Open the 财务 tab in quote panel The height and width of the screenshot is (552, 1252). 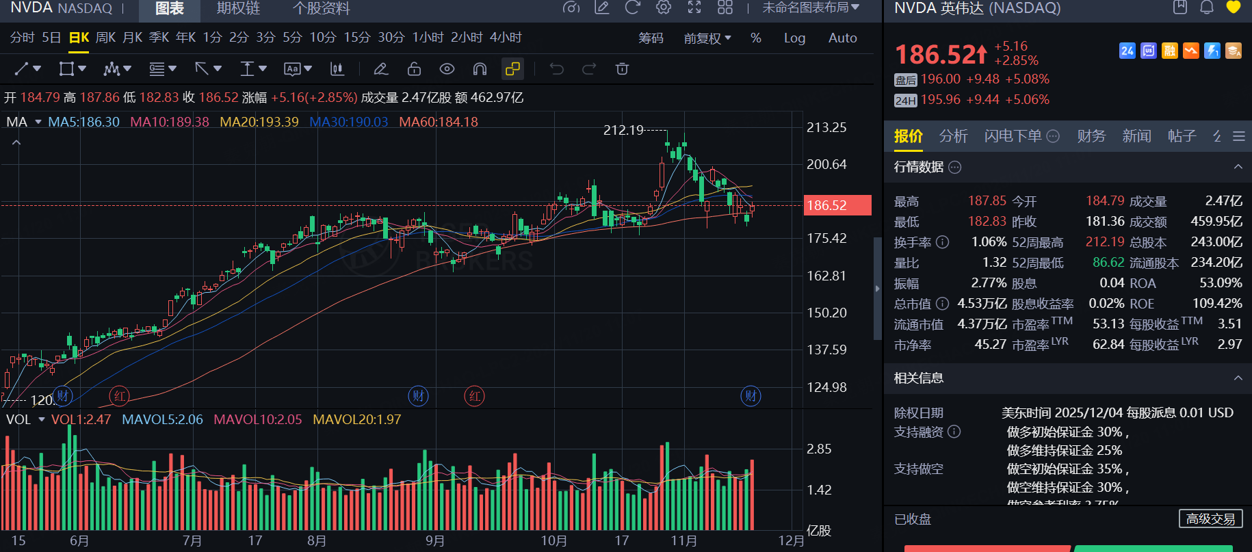pos(1091,136)
